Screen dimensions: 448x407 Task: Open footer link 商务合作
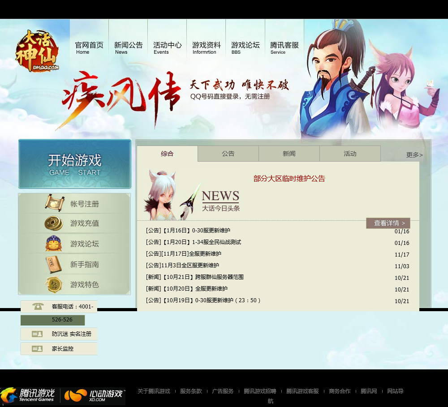340,391
